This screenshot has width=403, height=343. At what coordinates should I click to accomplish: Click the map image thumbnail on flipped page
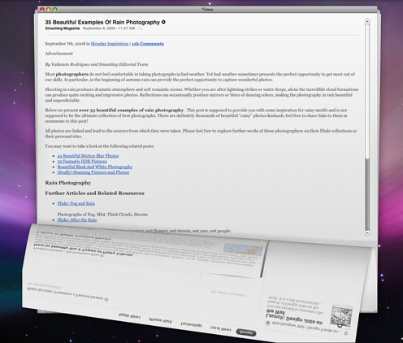[243, 250]
